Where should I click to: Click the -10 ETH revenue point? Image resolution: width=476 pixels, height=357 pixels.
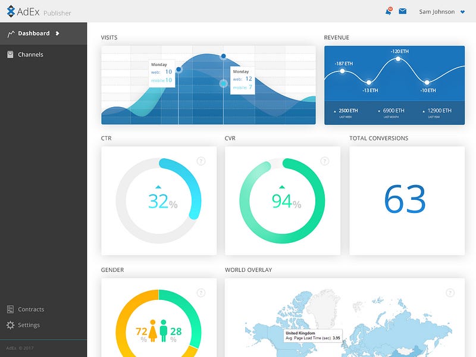tap(427, 82)
